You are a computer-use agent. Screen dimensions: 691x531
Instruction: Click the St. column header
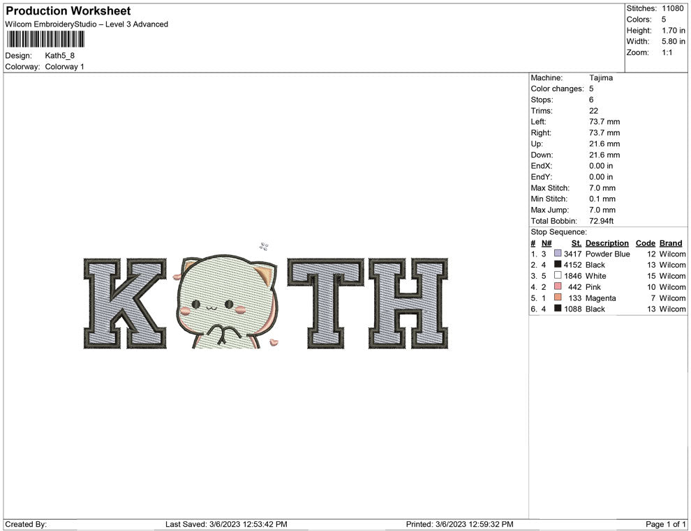pos(576,243)
